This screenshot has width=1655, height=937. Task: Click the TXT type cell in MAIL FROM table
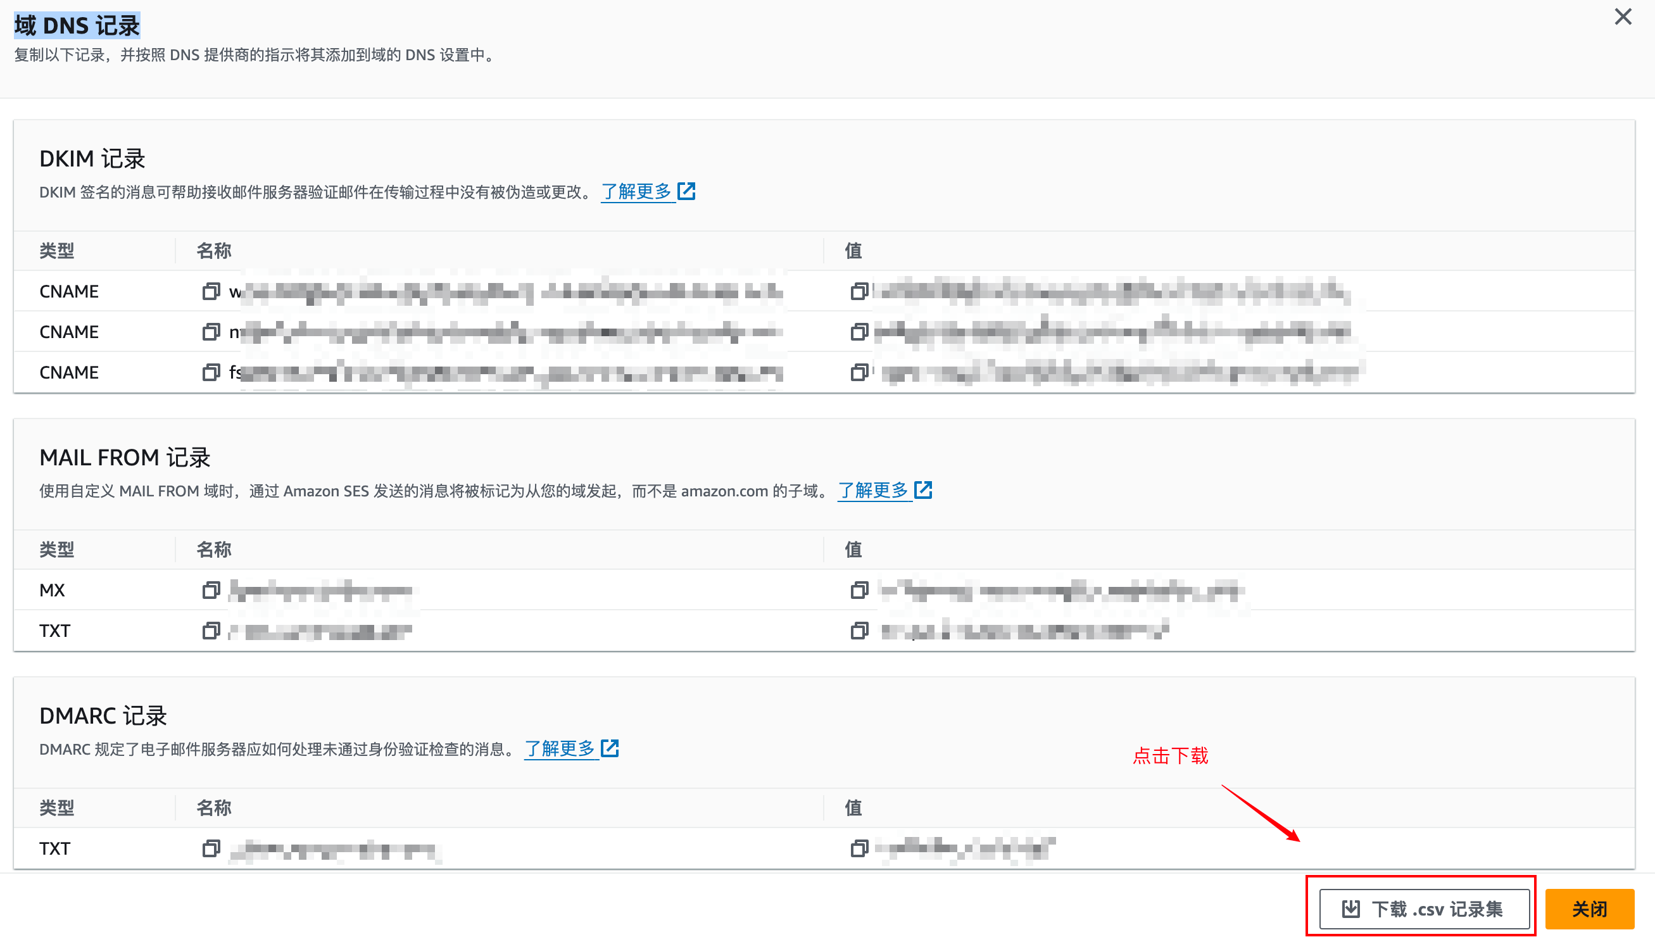click(54, 631)
